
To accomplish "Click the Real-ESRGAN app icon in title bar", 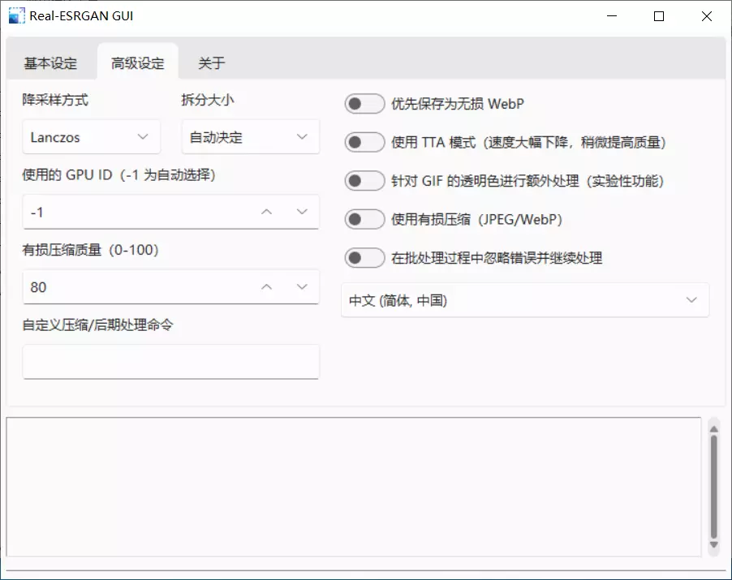I will pyautogui.click(x=16, y=16).
